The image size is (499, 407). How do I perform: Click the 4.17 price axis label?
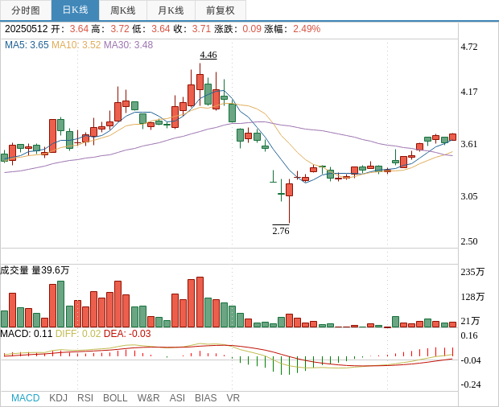click(469, 92)
